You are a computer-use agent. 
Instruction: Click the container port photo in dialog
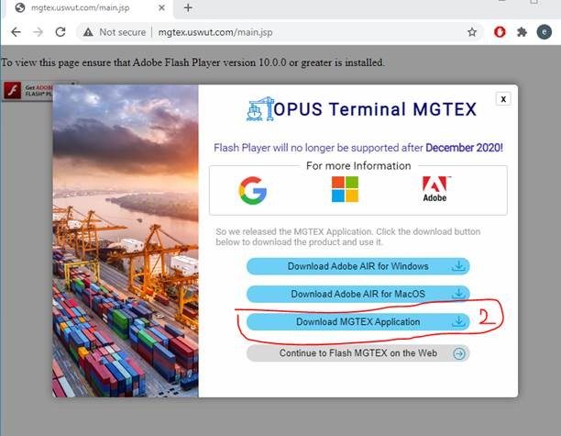pos(126,240)
